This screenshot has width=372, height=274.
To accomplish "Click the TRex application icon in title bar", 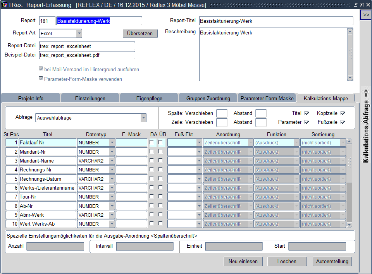I will (4, 5).
